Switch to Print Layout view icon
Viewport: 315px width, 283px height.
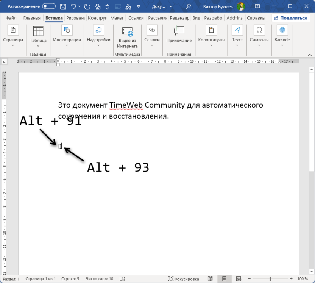point(224,279)
